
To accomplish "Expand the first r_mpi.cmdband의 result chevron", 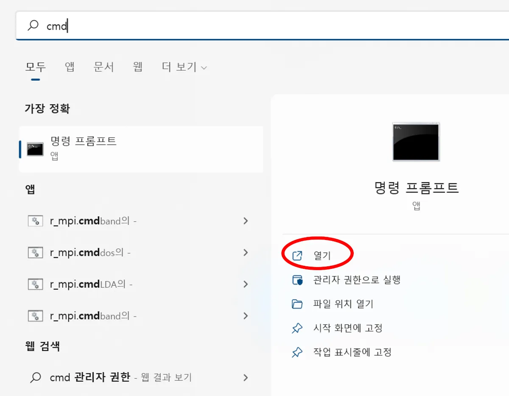I will [x=246, y=220].
